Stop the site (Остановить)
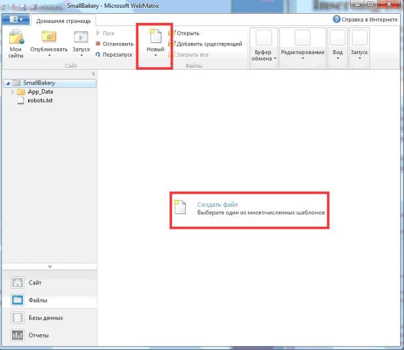 115,44
